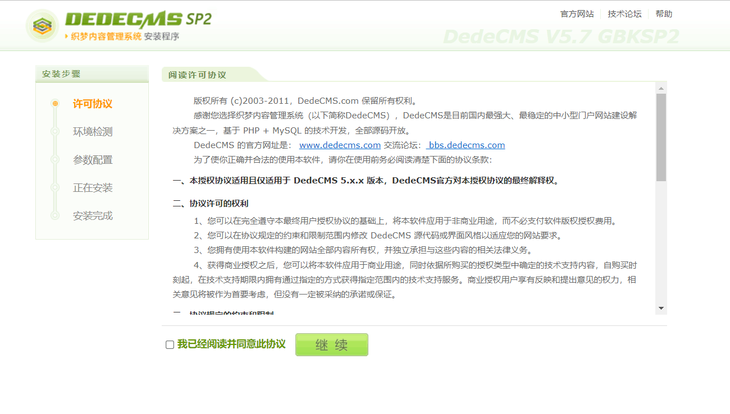Visit the bbs.dedecms.com forum link
730x414 pixels.
(466, 145)
